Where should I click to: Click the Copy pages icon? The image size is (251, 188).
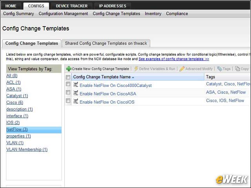[237, 69]
